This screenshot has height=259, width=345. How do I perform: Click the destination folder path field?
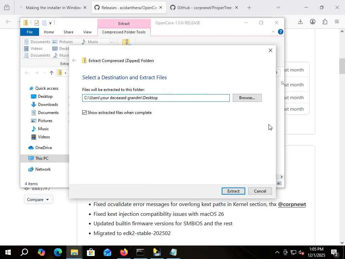(x=156, y=98)
